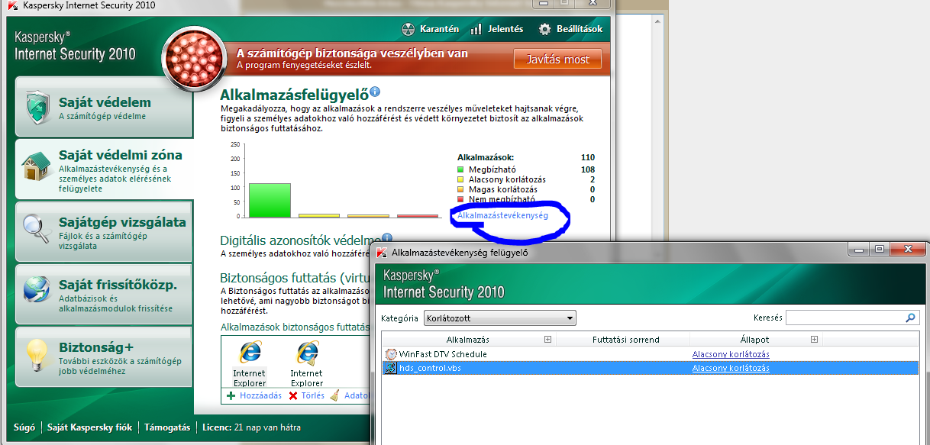
Task: Click info icon beside Alkalmazásfelügyelő heading
Action: click(x=374, y=92)
